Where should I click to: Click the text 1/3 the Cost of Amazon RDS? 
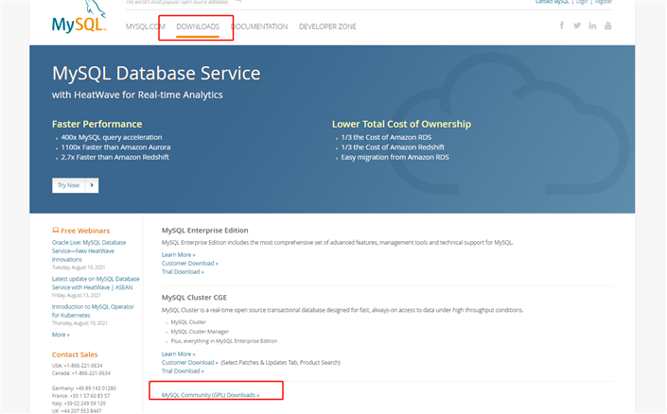pyautogui.click(x=386, y=137)
